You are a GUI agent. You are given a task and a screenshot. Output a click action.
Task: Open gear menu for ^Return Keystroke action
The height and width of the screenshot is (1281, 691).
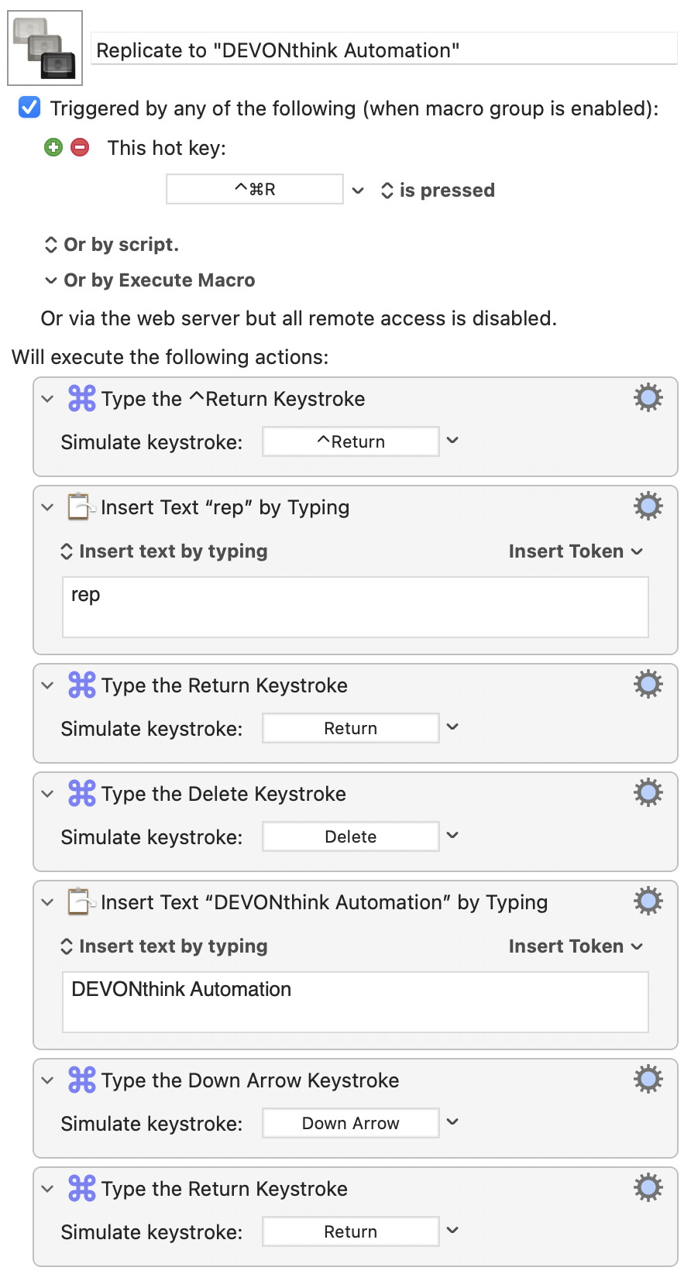(x=648, y=398)
